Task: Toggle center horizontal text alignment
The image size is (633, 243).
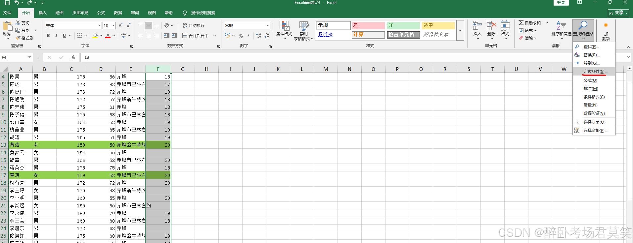Action: click(149, 36)
